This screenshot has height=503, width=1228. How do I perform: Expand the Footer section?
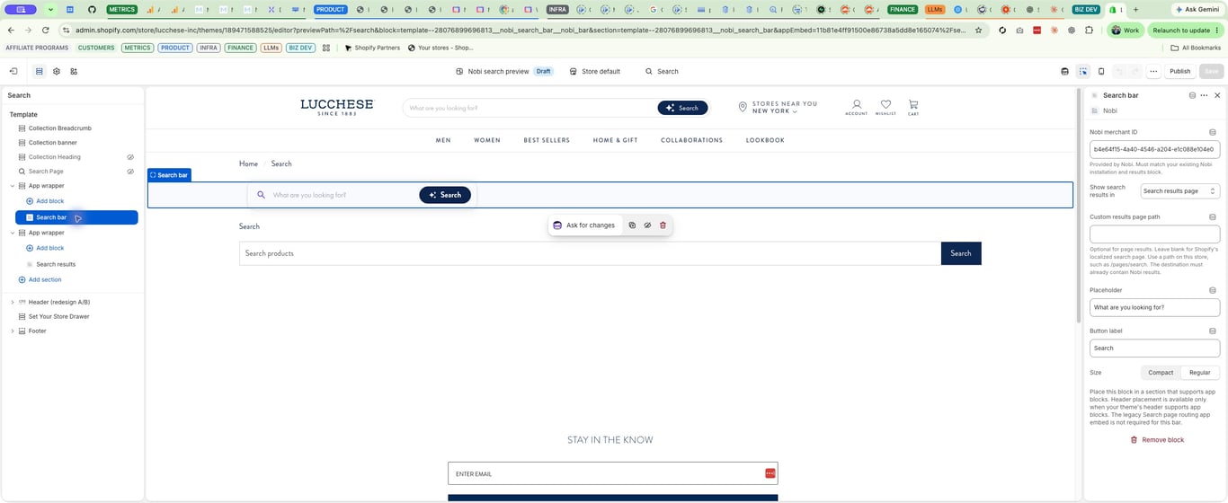(x=13, y=331)
